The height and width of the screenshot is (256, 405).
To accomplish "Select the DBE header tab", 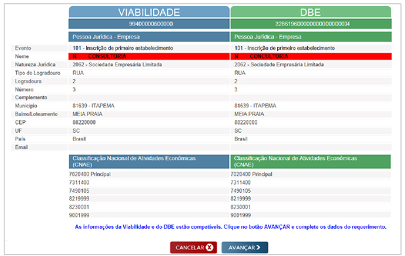I will 310,12.
